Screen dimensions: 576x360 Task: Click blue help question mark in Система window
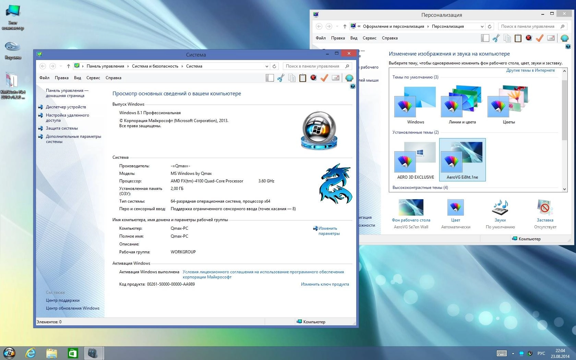click(353, 86)
